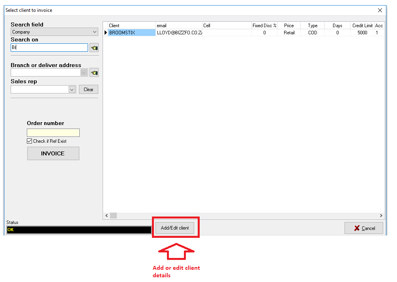Screen dimensions: 397x282
Task: Click the horizontal scrollbar left arrow
Action: (x=106, y=215)
